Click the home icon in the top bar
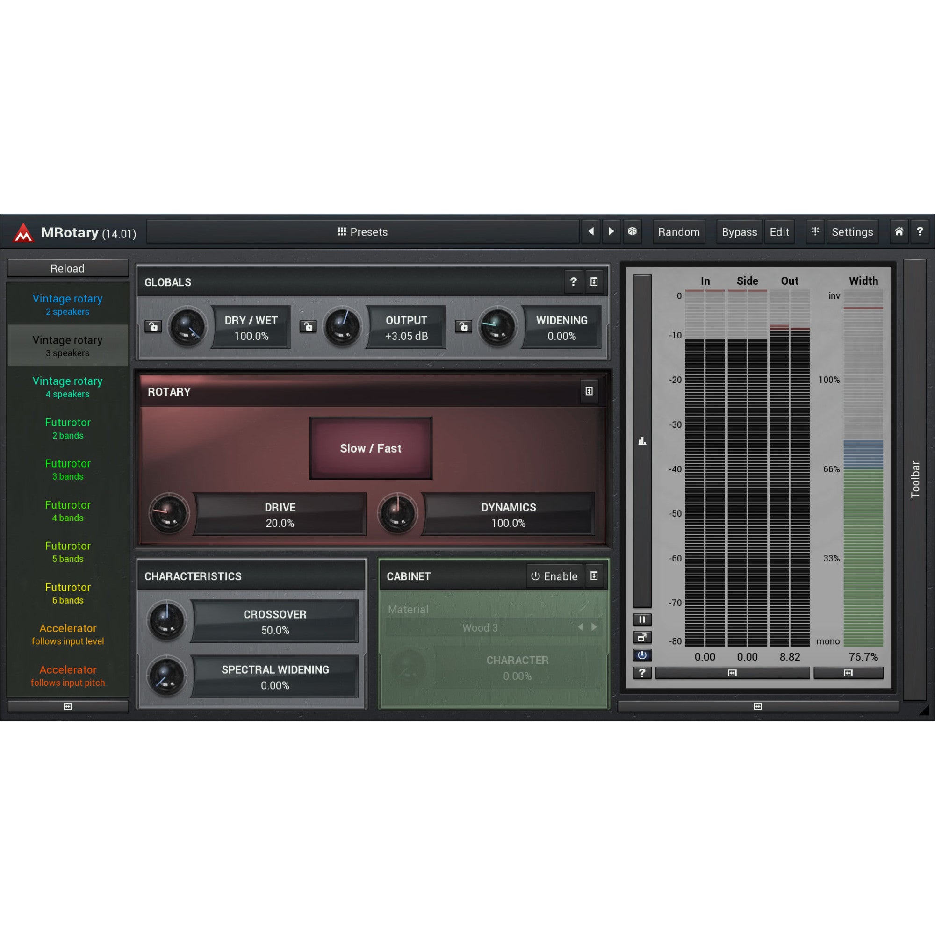 coord(899,232)
